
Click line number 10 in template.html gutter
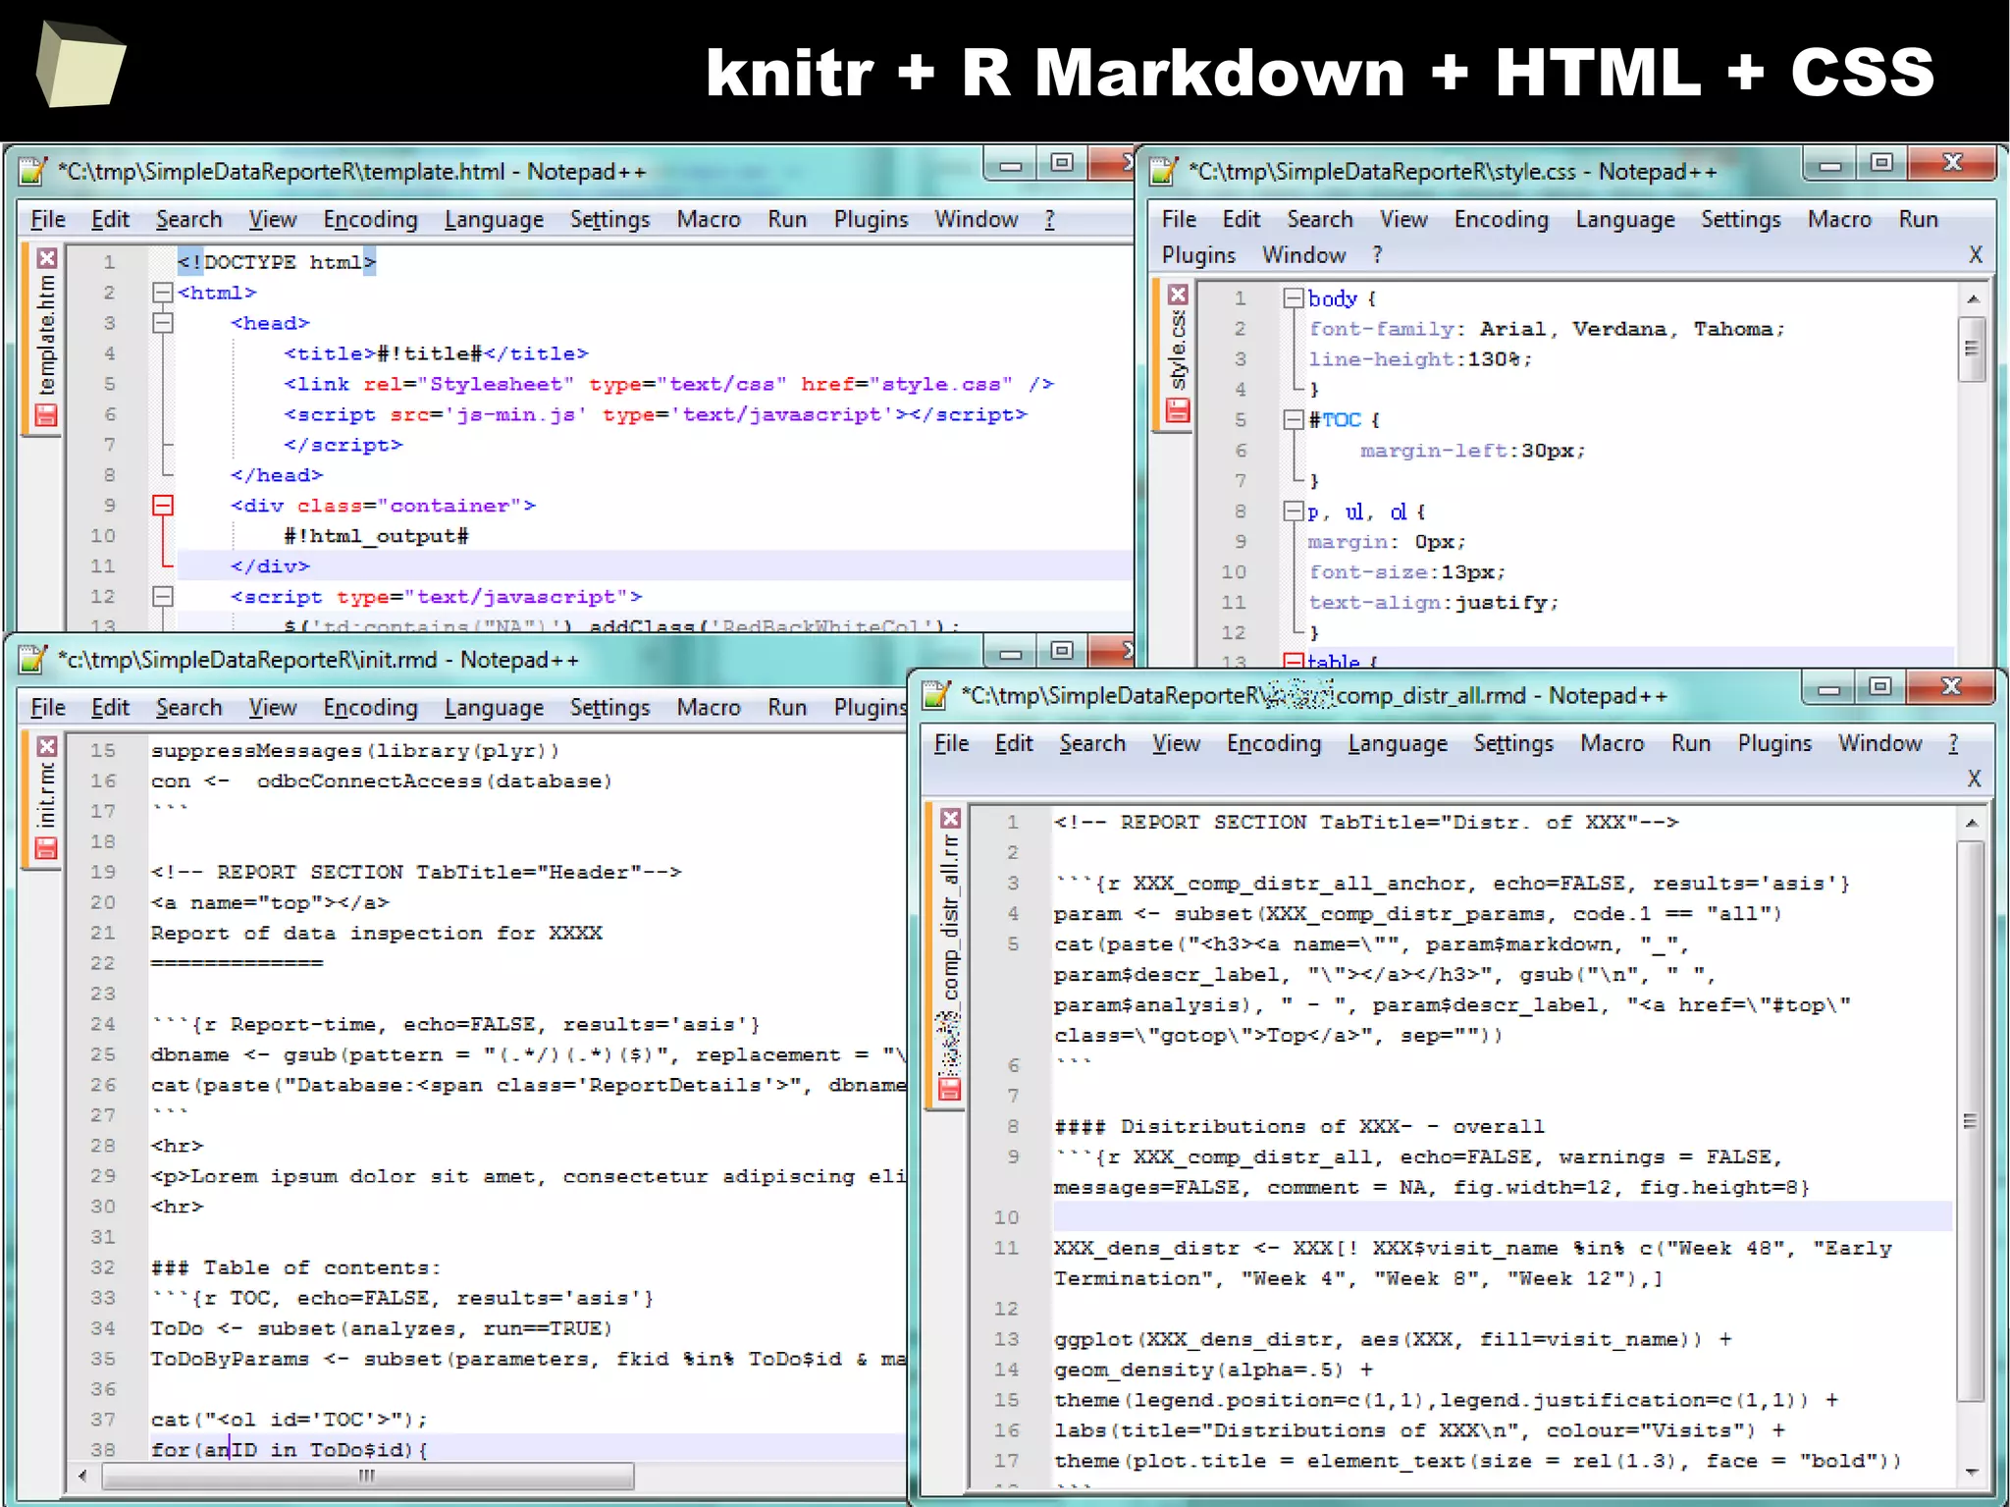click(x=104, y=536)
